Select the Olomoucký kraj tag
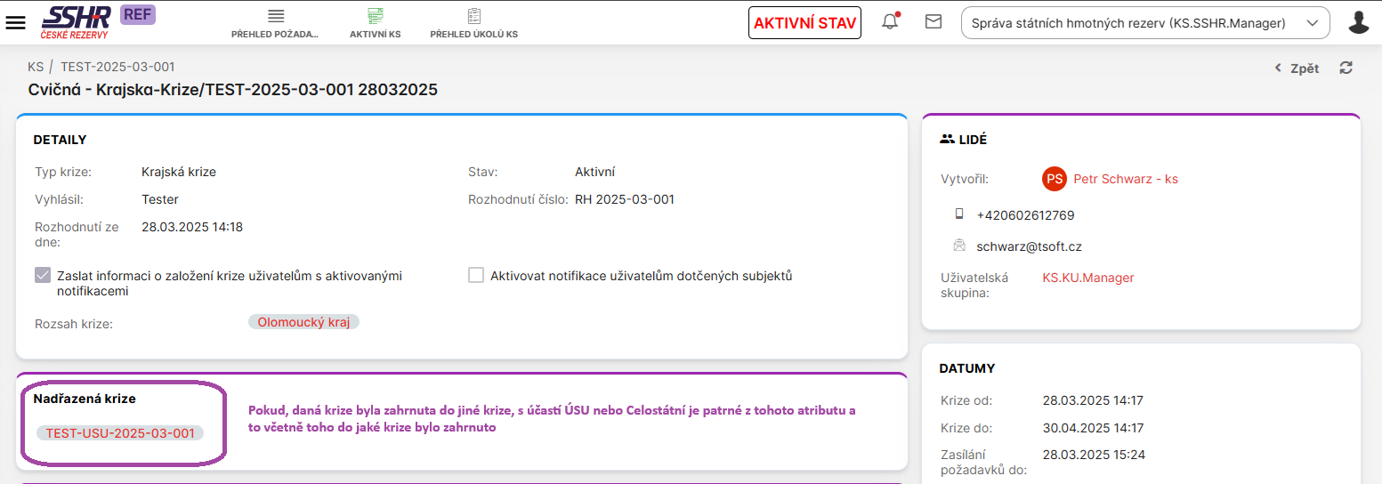The width and height of the screenshot is (1382, 484). coord(303,322)
